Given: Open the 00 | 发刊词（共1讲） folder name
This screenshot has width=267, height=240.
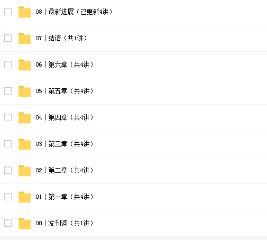Looking at the screenshot, I should [x=65, y=223].
